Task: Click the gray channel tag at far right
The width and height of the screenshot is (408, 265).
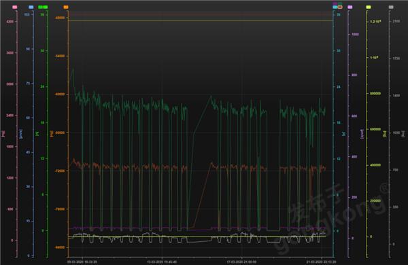Action: pos(391,7)
